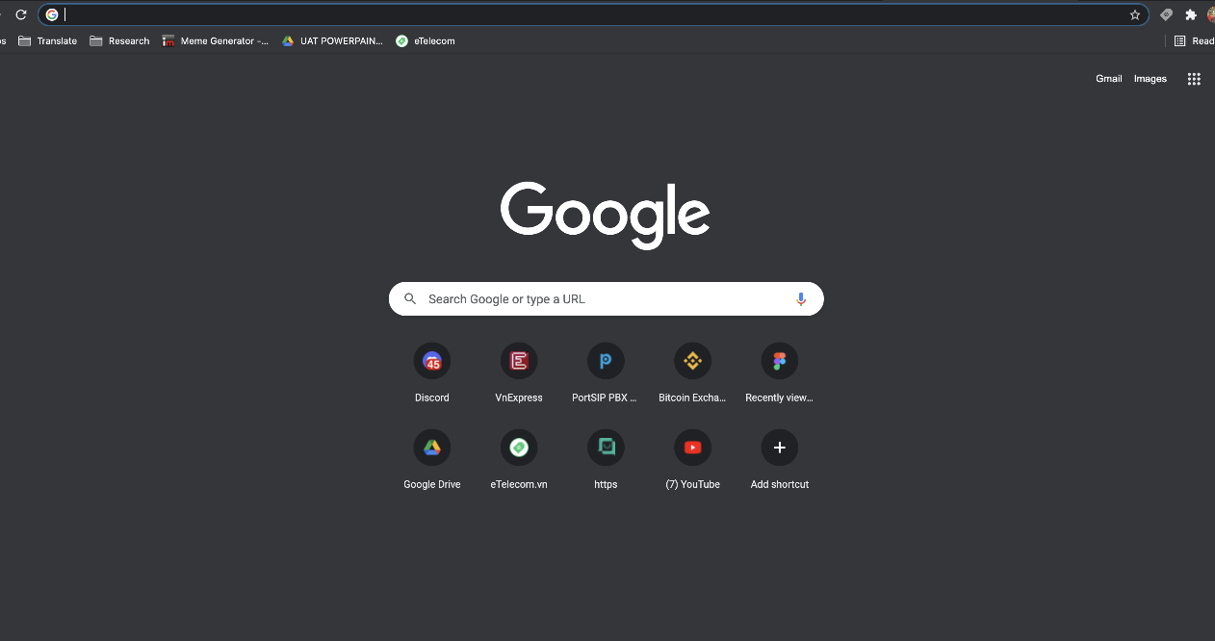
Task: Start voice search with microphone icon
Action: 800,299
